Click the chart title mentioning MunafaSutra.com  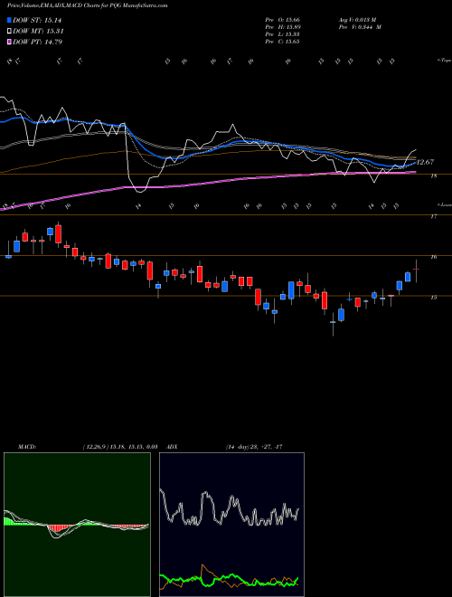pyautogui.click(x=87, y=6)
